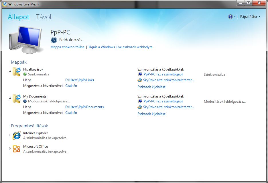Screen dimensions: 268x183
Task: Open Ugrás a Windows Live eszközök webhelyre
Action: coord(121,47)
